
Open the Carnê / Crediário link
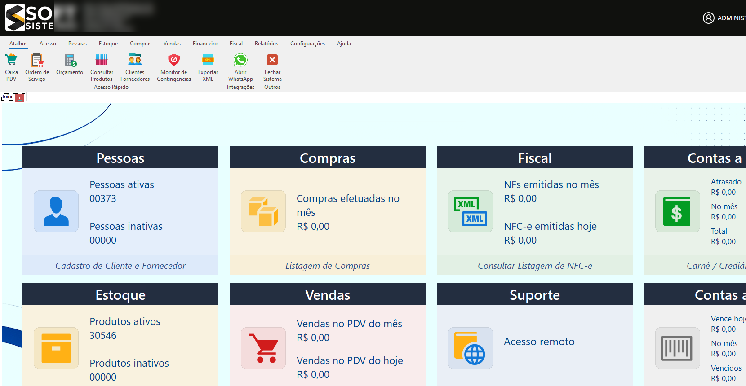click(716, 266)
